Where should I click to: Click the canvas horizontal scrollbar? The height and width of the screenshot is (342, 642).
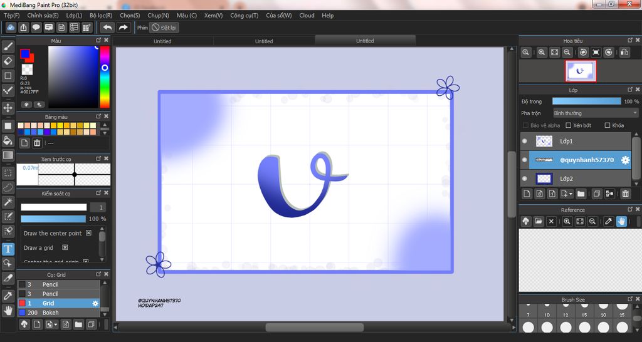click(314, 327)
